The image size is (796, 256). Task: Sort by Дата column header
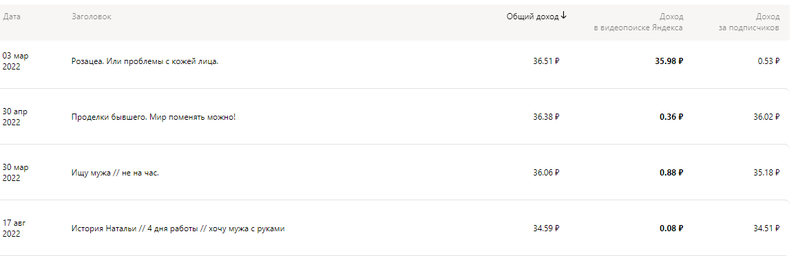point(12,17)
